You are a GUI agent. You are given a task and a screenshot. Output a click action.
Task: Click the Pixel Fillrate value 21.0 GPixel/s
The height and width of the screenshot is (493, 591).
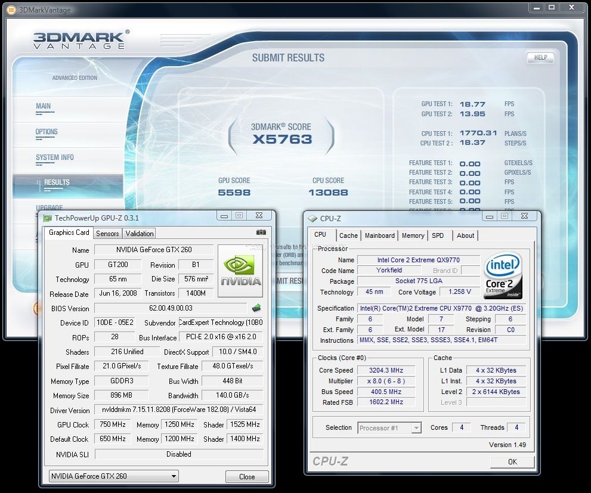[x=122, y=366]
